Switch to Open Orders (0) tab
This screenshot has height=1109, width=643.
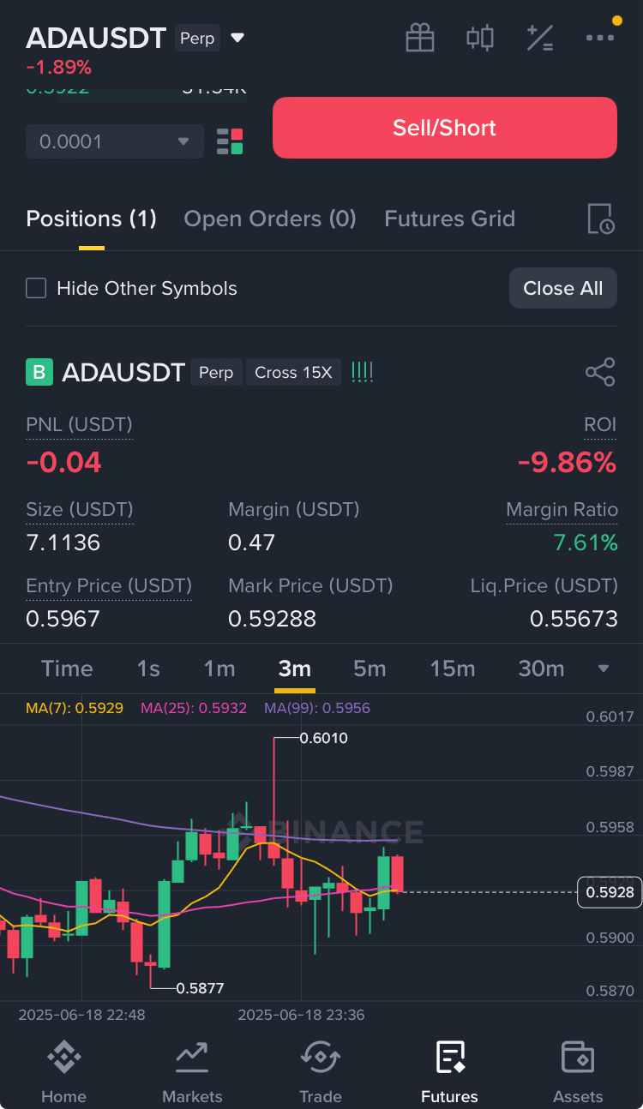[270, 219]
